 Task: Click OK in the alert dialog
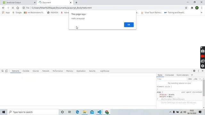coord(129,25)
